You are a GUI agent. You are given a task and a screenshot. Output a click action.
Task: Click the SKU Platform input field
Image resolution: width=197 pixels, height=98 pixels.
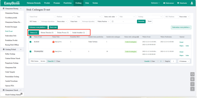tap(171, 17)
